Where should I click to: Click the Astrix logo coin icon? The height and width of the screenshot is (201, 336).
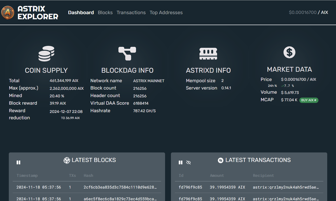tap(8, 13)
